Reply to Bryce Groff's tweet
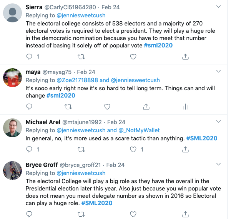Image resolution: width=231 pixels, height=219 pixels. click(x=29, y=214)
